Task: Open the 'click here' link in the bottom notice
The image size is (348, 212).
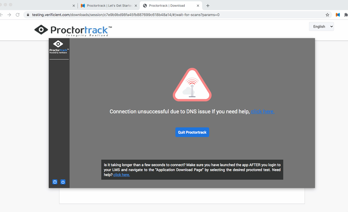Action: 121,175
